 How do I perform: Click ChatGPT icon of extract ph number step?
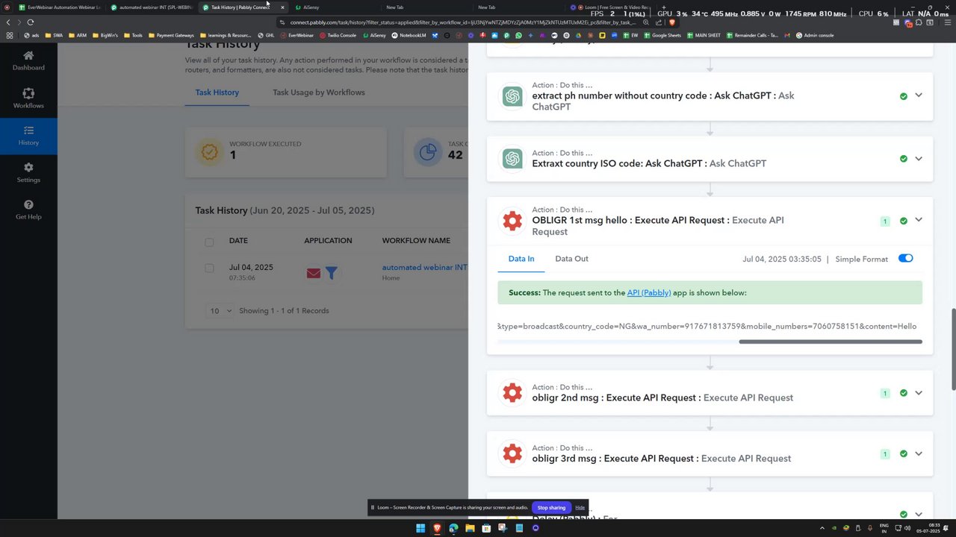[512, 96]
